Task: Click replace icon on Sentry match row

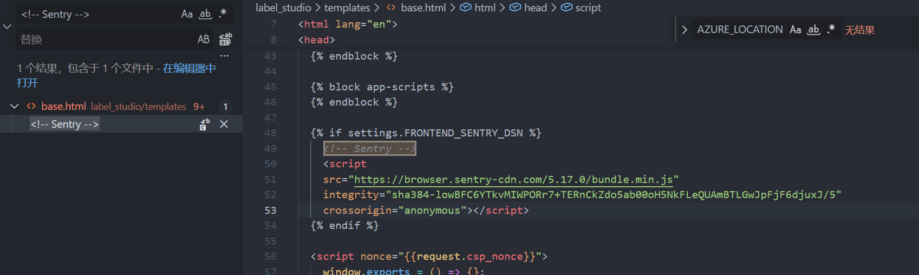Action: tap(205, 125)
